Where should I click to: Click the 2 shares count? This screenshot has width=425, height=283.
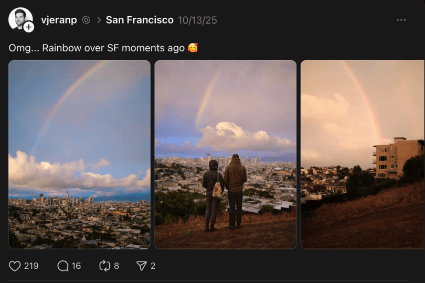click(153, 266)
